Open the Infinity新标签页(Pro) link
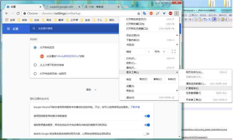The image size is (233, 140). tap(68, 56)
